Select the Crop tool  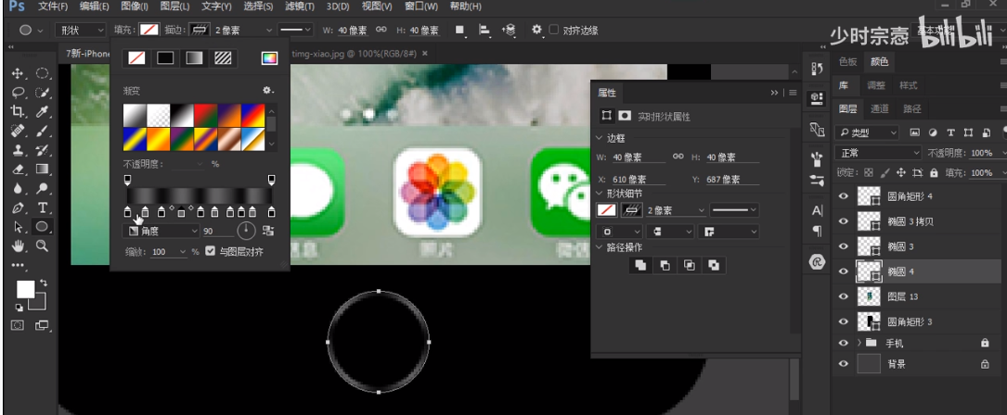coord(18,111)
